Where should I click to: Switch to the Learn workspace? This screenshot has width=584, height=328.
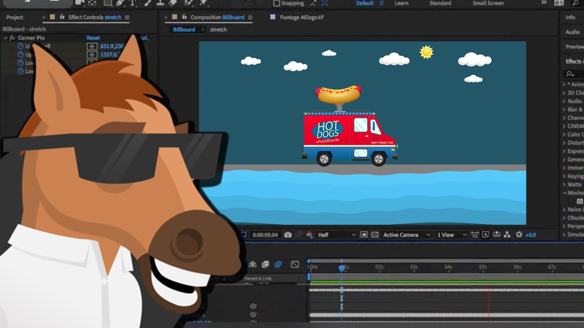(401, 3)
